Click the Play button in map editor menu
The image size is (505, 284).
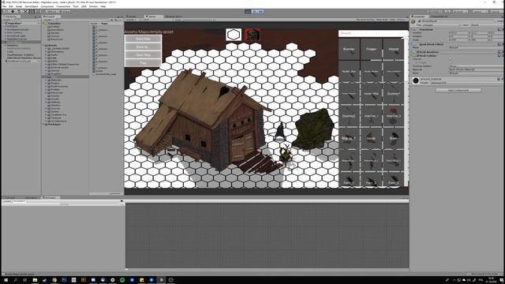(x=144, y=63)
